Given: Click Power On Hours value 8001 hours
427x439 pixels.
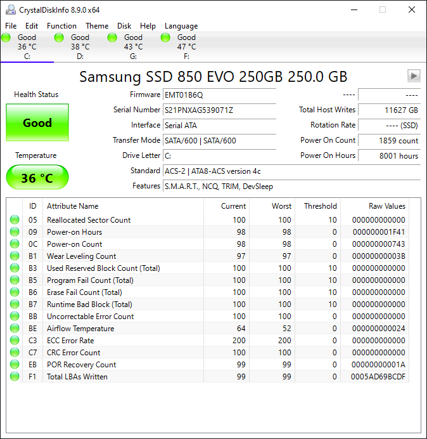Looking at the screenshot, I should click(389, 155).
